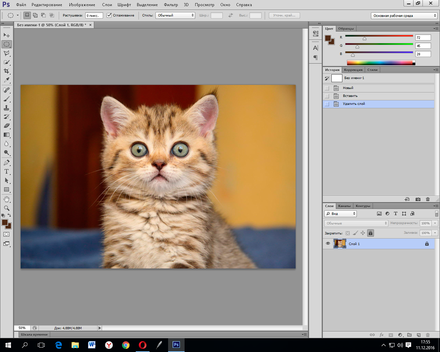Click the Растушевка feather input field
The width and height of the screenshot is (440, 352).
pos(94,15)
